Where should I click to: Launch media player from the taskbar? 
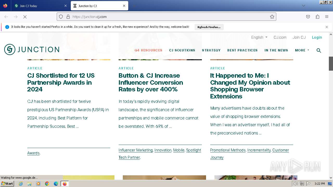[x=38, y=184]
